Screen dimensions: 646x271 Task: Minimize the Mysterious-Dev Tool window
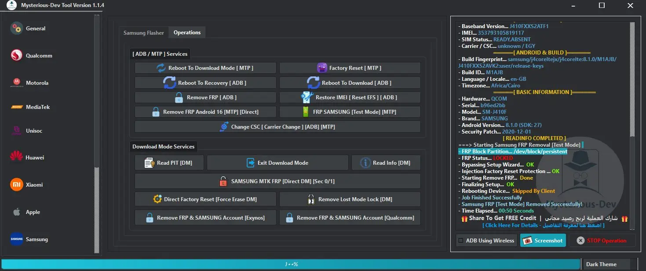click(x=574, y=6)
